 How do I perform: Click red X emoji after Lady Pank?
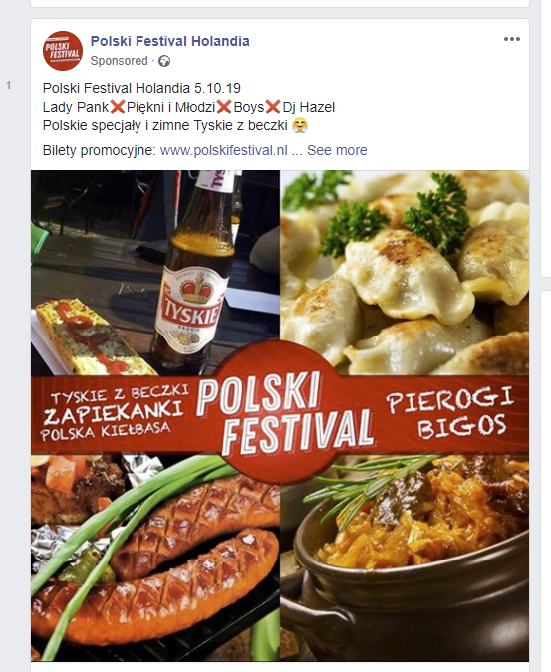118,107
